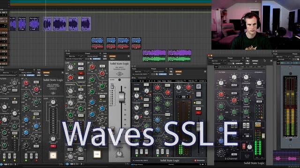Bypass the UAD SSL plugin with silver fader
The width and height of the screenshot is (300, 168).
(112, 56)
